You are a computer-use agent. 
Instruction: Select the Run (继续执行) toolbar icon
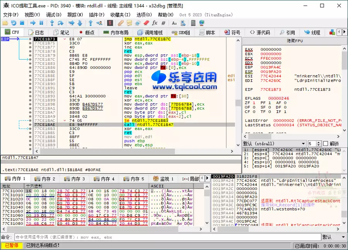pyautogui.click(x=32, y=24)
